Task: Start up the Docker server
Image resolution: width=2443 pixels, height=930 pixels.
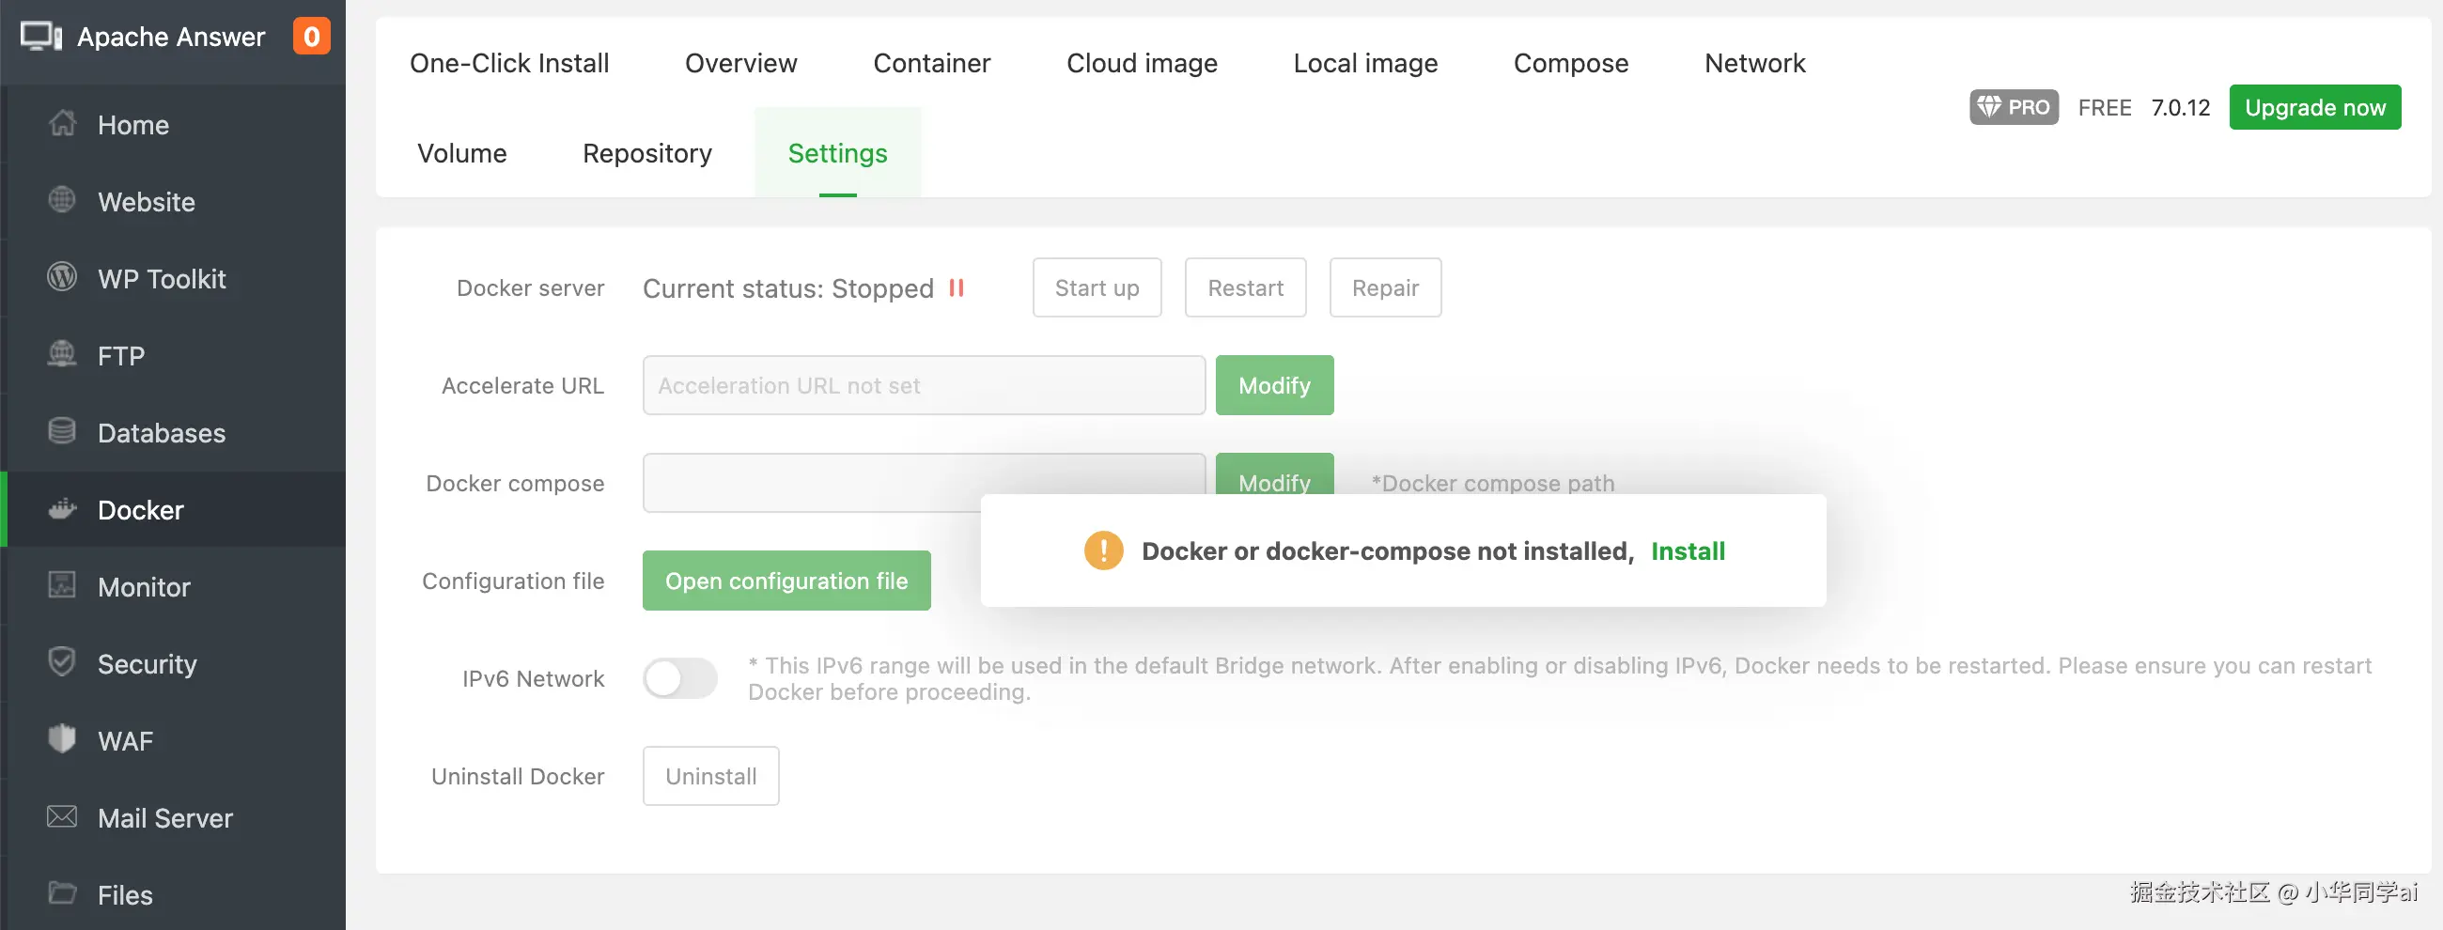Action: tap(1097, 287)
